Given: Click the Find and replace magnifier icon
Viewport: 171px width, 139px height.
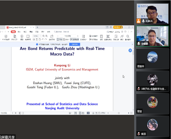Looking at the screenshot, I should [128, 36].
